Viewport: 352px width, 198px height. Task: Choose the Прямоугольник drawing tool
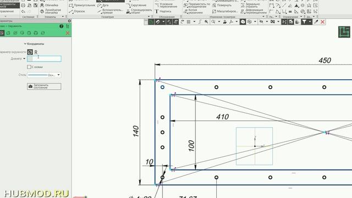[x=82, y=5]
